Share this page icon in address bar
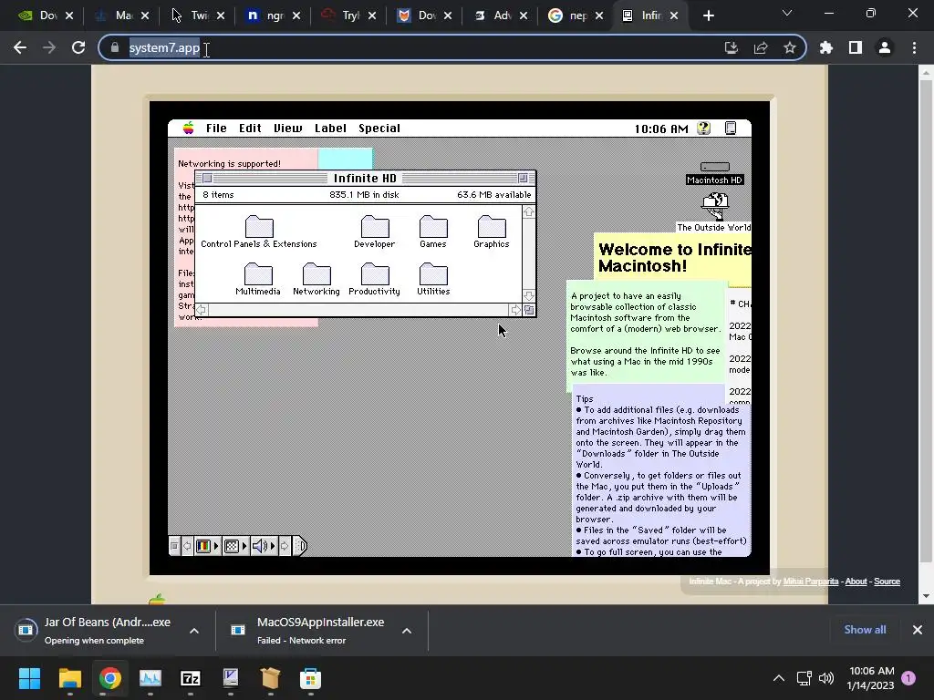This screenshot has height=700, width=934. 761,47
